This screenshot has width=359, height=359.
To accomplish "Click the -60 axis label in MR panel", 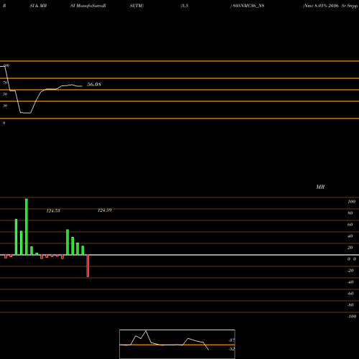I will (x=350, y=294).
